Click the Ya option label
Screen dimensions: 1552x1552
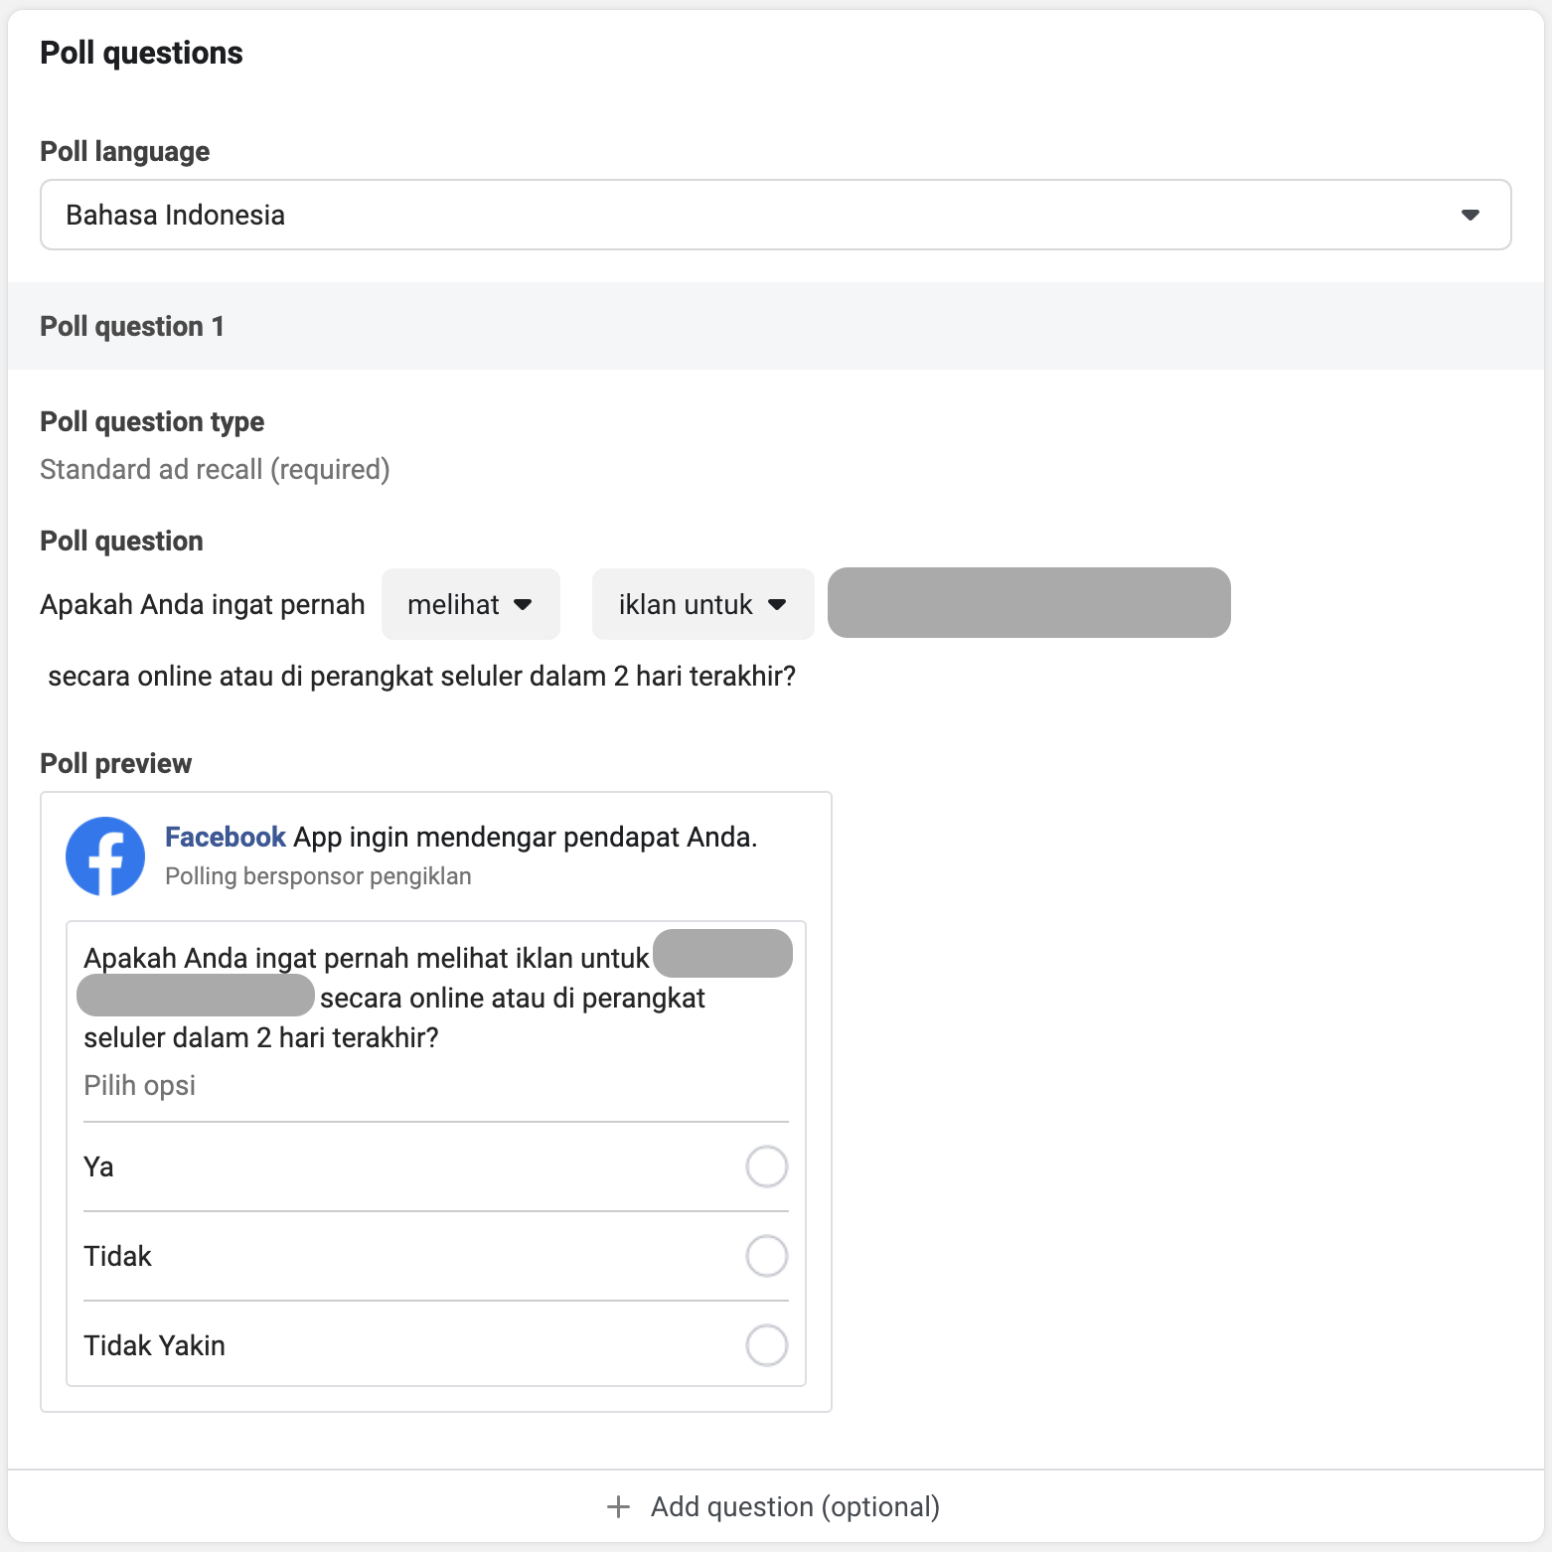pos(98,1166)
